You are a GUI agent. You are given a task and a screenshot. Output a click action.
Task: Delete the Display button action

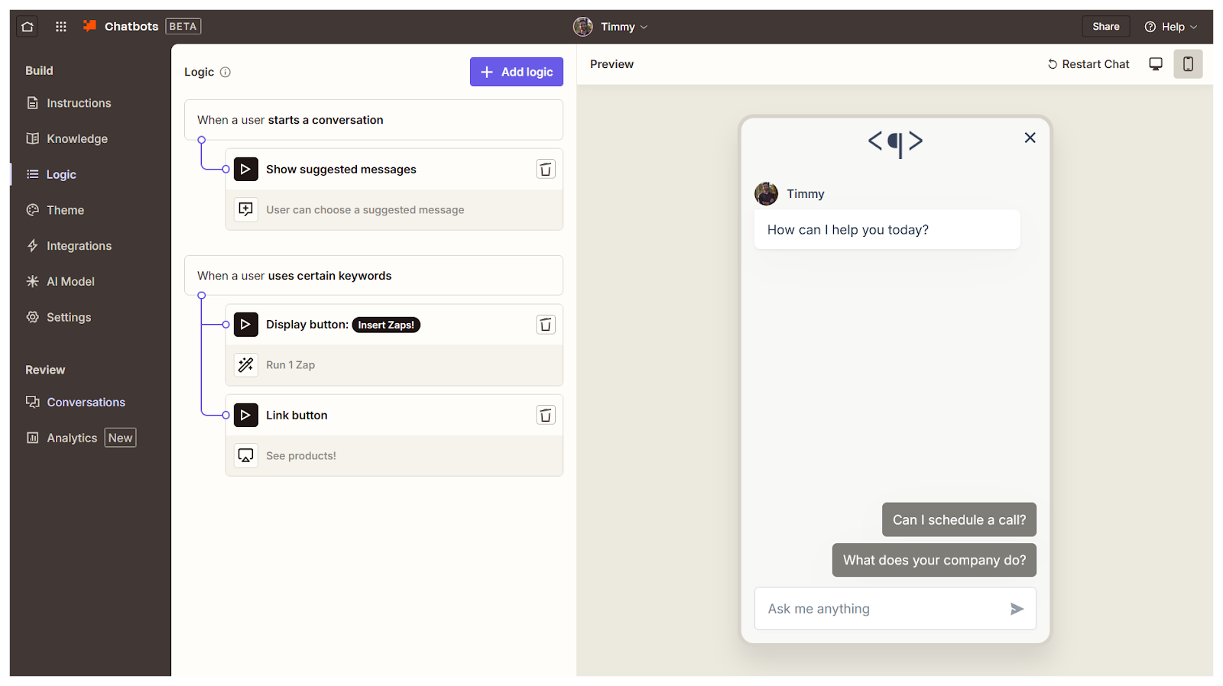545,325
